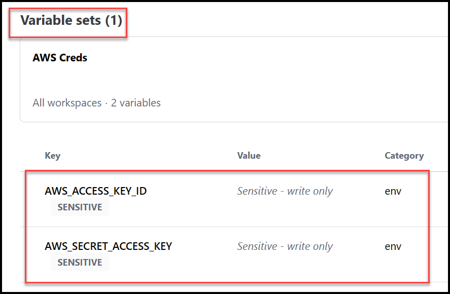Click the write-only value for AWS_ACCESS_KEY_ID
Viewport: 450px width, 294px height.
click(285, 191)
